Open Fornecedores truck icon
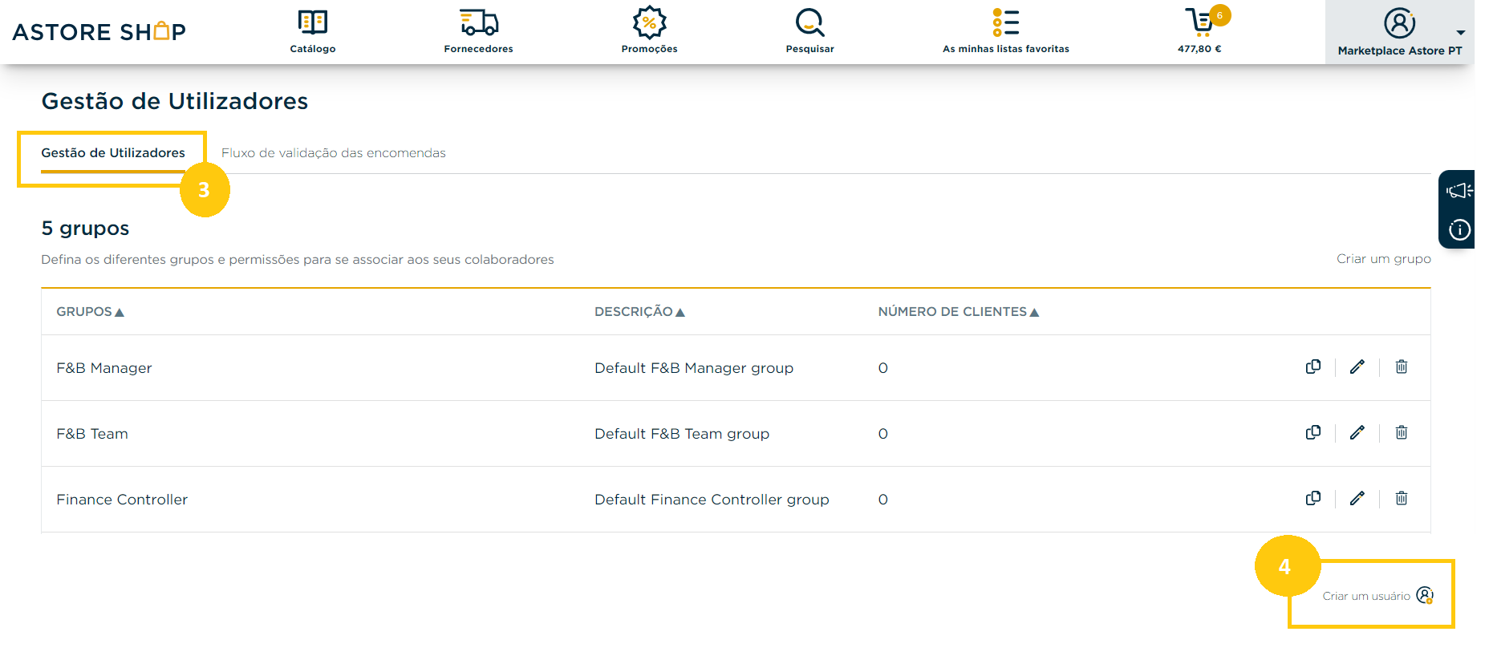This screenshot has width=1489, height=656. 479,22
